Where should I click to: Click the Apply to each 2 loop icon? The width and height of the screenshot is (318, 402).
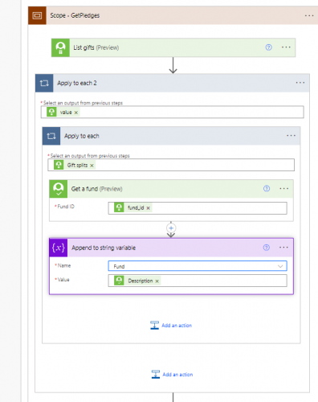coord(44,83)
